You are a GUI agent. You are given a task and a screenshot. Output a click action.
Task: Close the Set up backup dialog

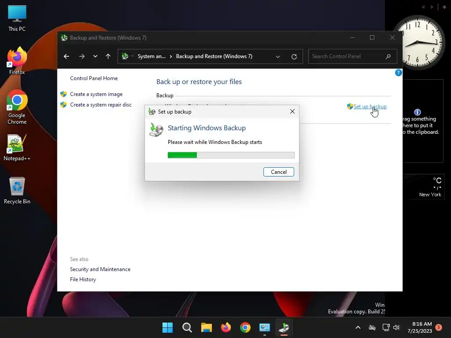[x=292, y=111]
